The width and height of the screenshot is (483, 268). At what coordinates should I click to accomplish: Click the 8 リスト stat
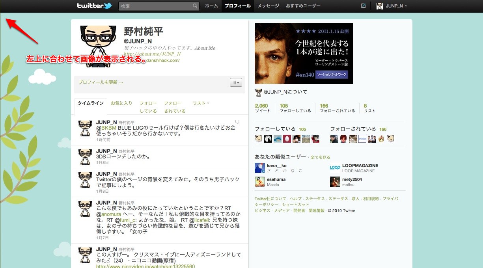[x=369, y=108]
